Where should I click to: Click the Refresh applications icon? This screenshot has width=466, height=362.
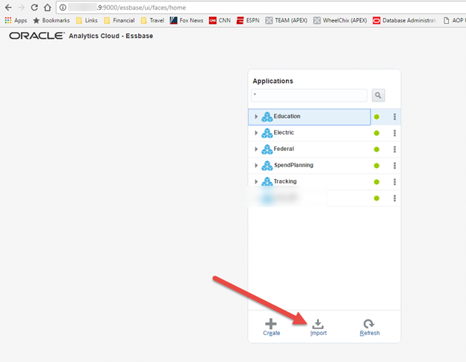coord(370,324)
